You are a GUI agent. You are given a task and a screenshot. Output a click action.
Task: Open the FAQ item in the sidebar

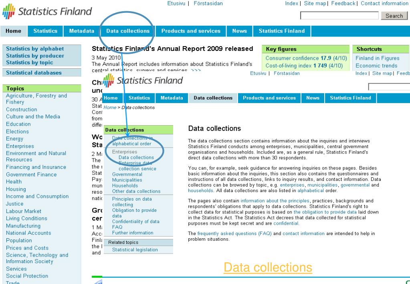(x=117, y=227)
